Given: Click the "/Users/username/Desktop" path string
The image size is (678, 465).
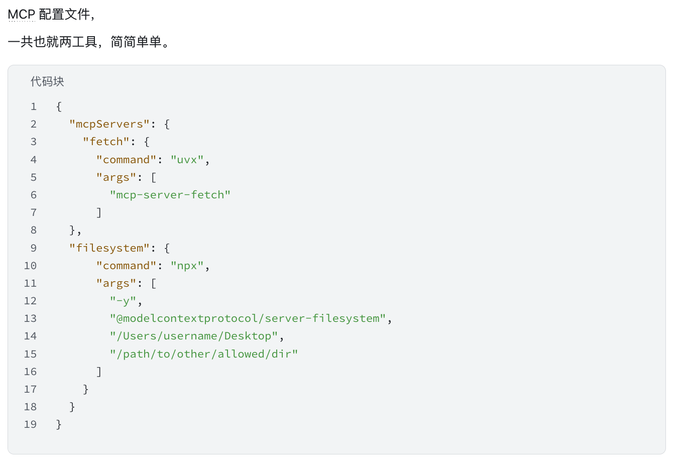Looking at the screenshot, I should (194, 336).
